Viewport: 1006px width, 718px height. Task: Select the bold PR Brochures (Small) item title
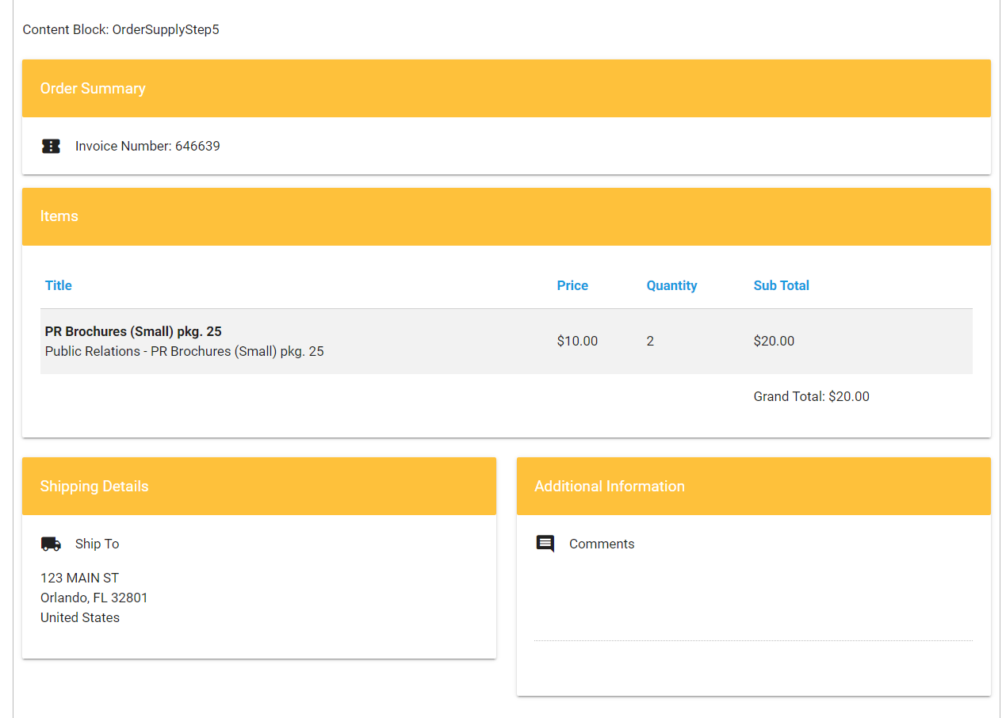tap(133, 331)
